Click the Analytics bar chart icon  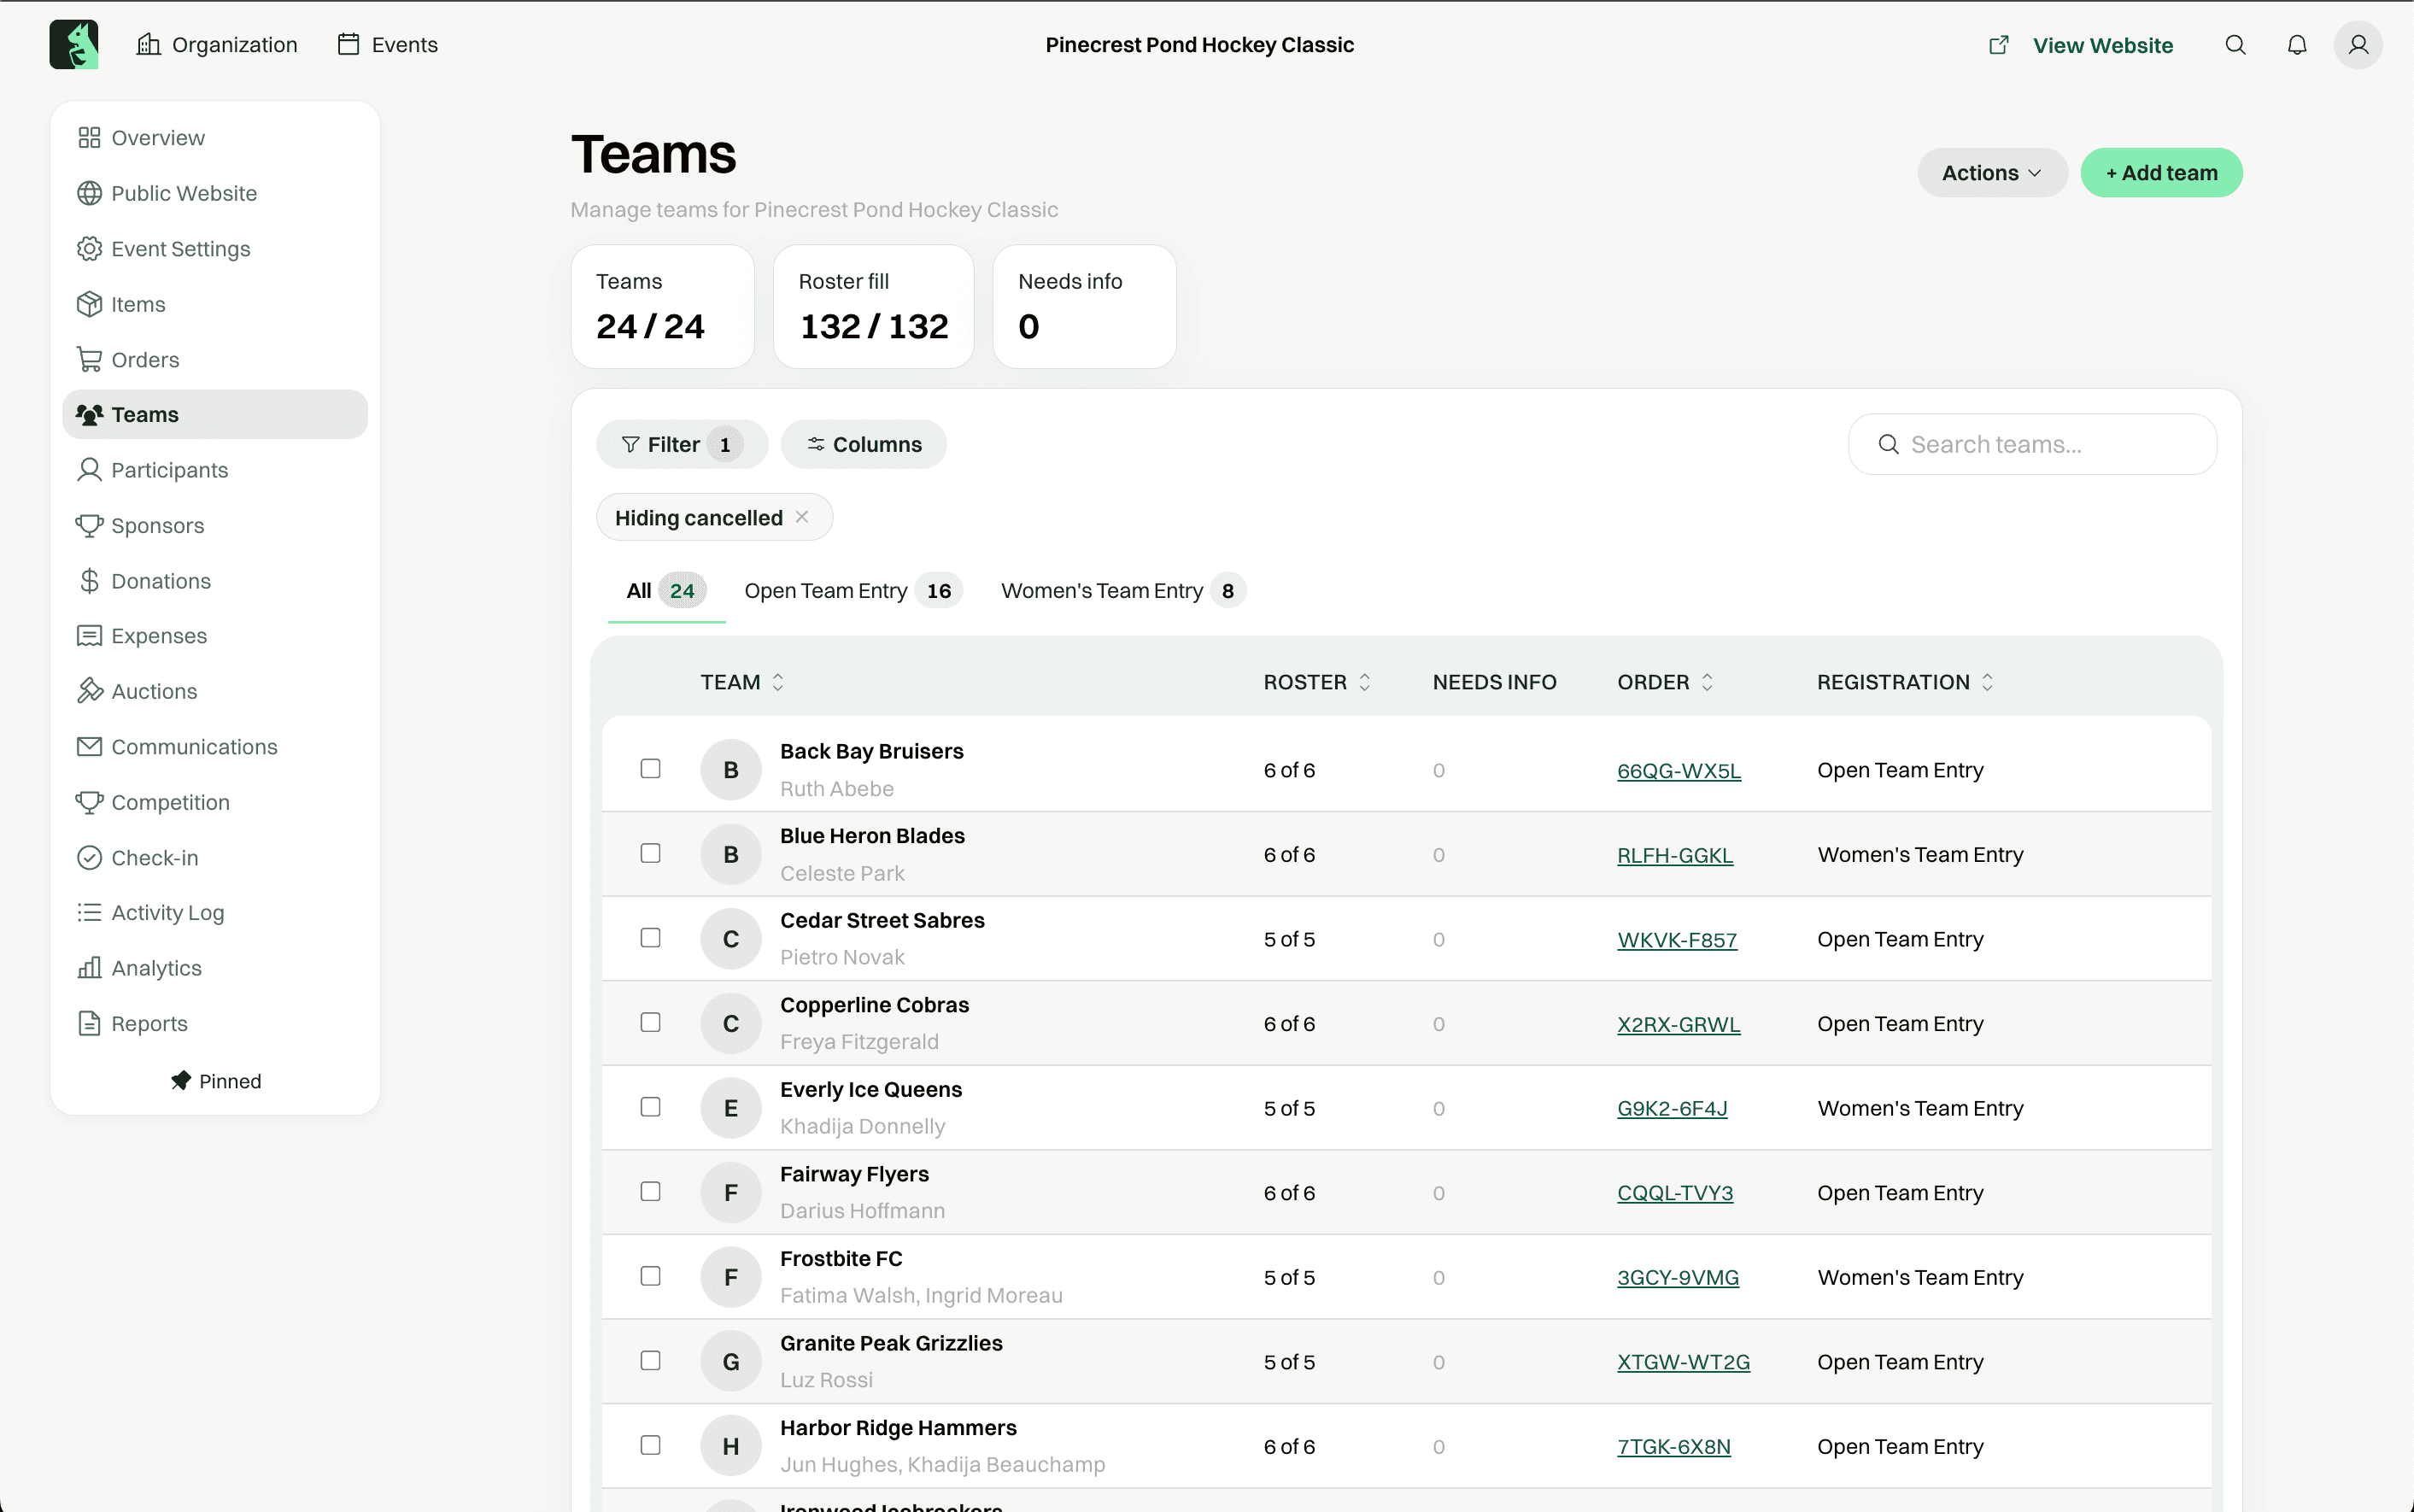click(89, 968)
